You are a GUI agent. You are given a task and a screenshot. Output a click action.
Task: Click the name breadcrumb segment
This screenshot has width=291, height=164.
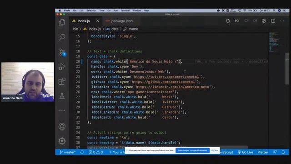pyautogui.click(x=130, y=29)
